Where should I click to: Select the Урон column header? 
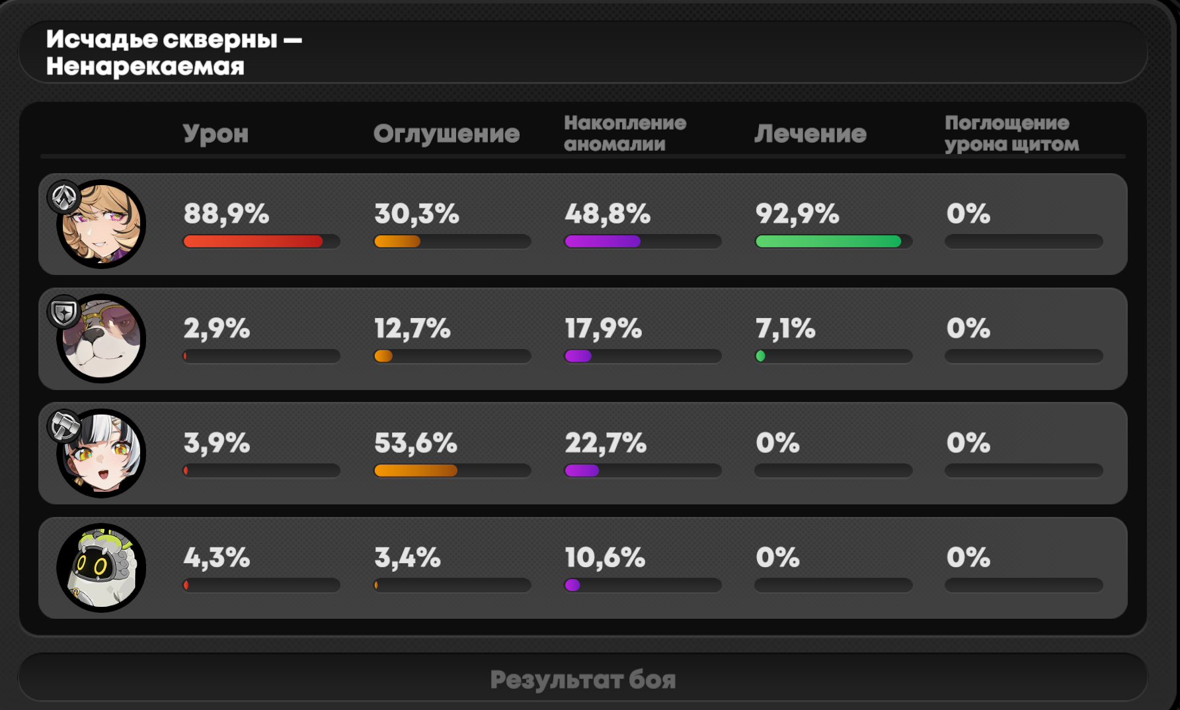pyautogui.click(x=216, y=134)
